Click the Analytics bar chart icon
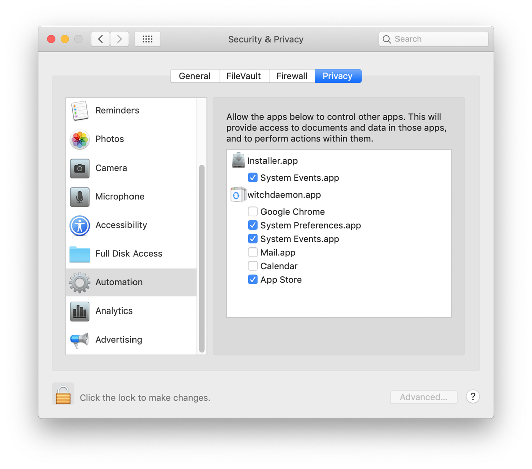 coord(80,311)
